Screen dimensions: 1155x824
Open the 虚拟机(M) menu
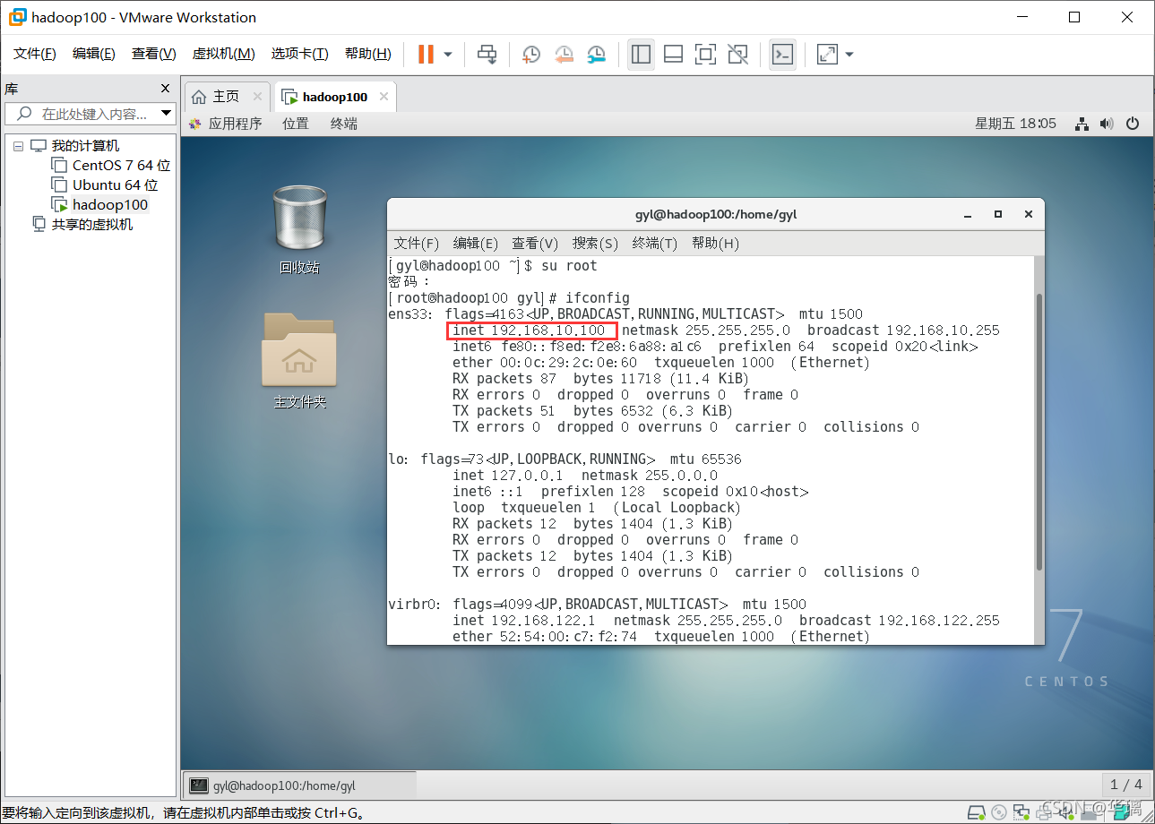(x=224, y=54)
